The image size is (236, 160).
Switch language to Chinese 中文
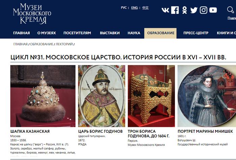tap(145, 8)
